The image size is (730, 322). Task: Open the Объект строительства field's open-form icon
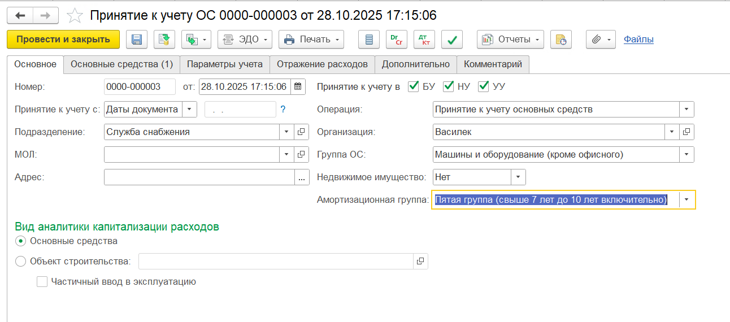421,261
